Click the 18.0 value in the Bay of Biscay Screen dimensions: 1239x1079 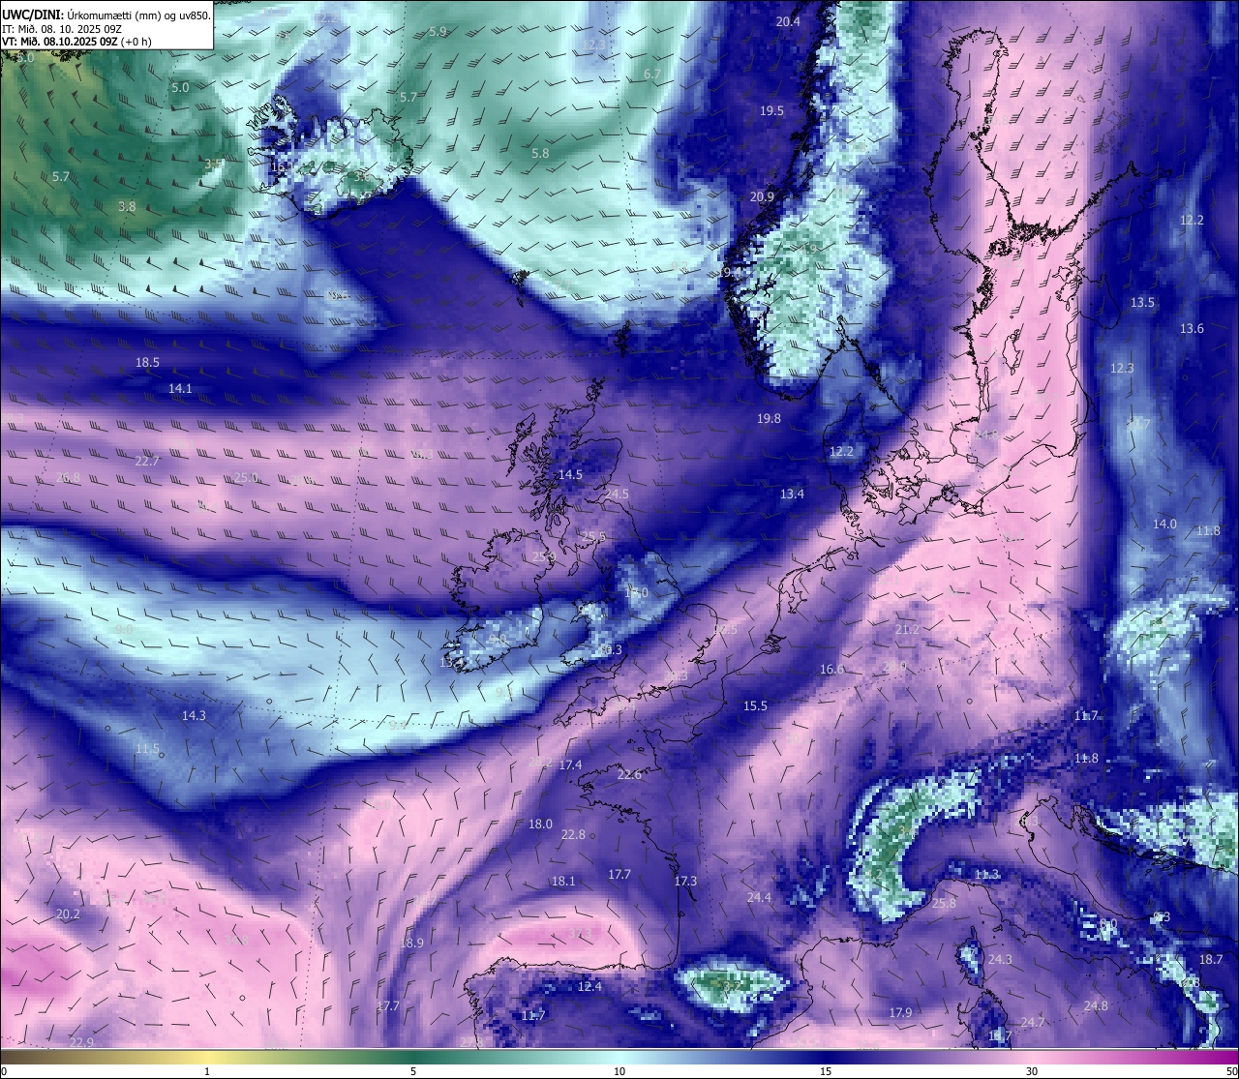pos(540,824)
